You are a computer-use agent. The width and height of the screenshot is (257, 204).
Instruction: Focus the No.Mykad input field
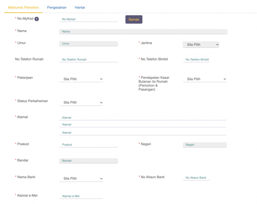[x=88, y=19]
